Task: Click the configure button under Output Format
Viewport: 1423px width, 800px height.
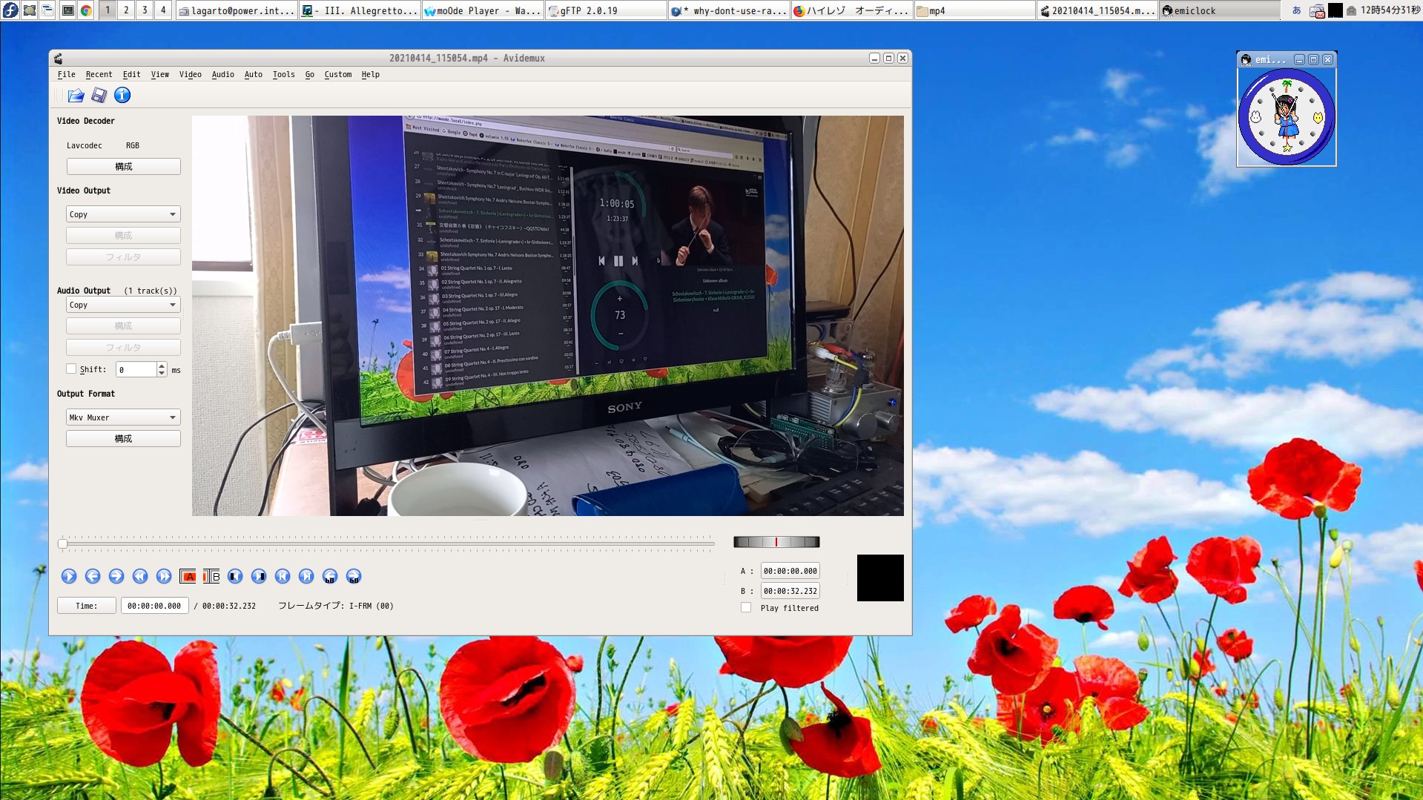Action: point(123,439)
